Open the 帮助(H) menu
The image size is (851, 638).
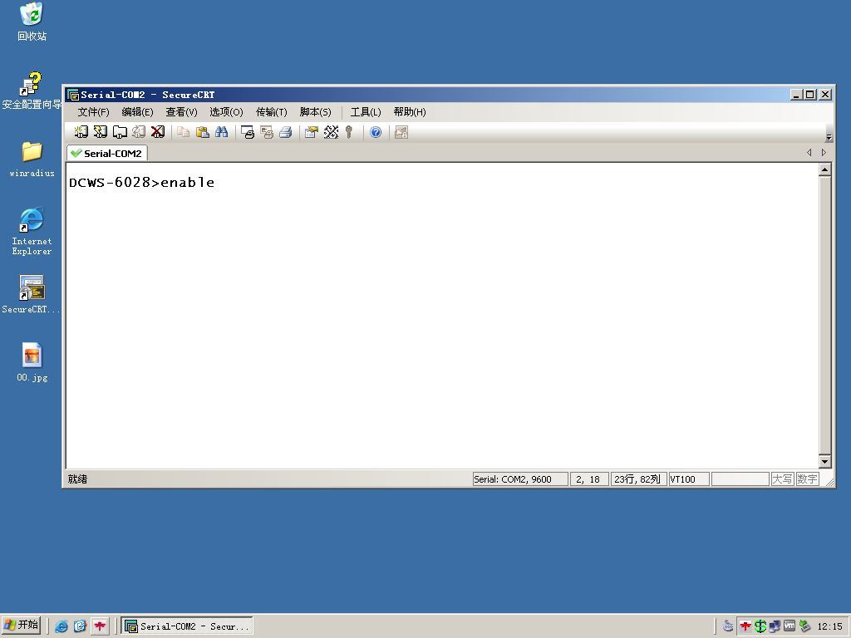click(x=410, y=112)
